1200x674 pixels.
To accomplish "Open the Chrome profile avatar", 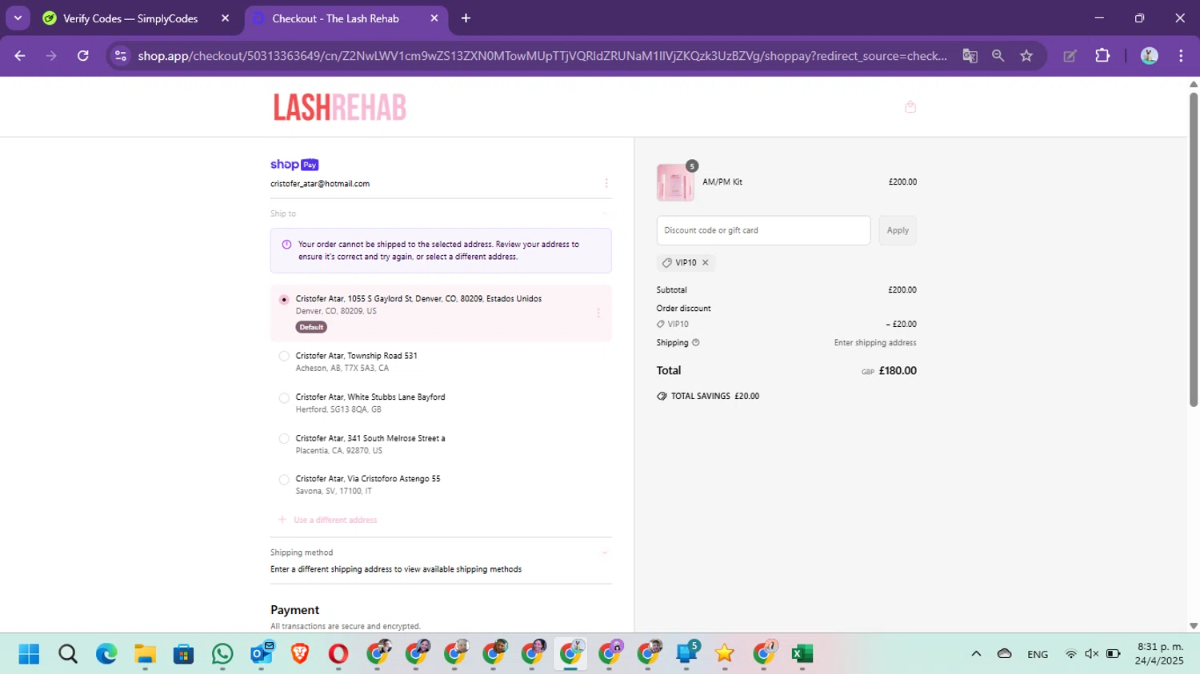I will [1150, 56].
